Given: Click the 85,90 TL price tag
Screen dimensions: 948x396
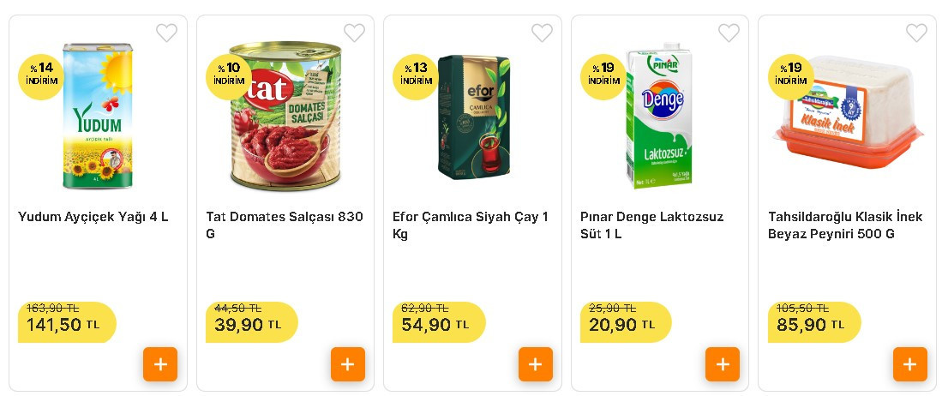Looking at the screenshot, I should coord(810,325).
